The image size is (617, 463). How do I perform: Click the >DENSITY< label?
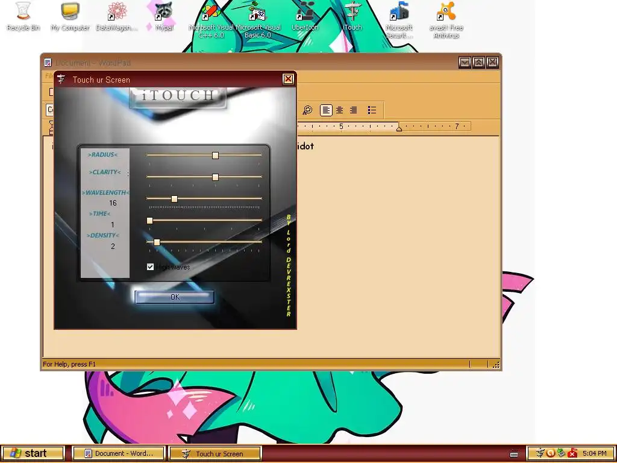(102, 236)
